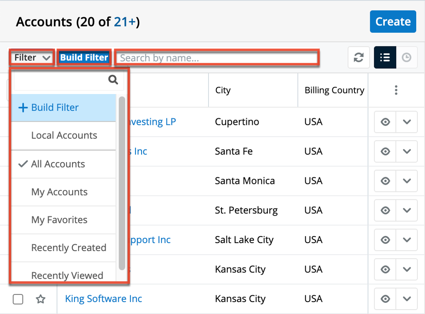The width and height of the screenshot is (425, 314).
Task: Tick the King Software Inc checkbox
Action: (18, 299)
